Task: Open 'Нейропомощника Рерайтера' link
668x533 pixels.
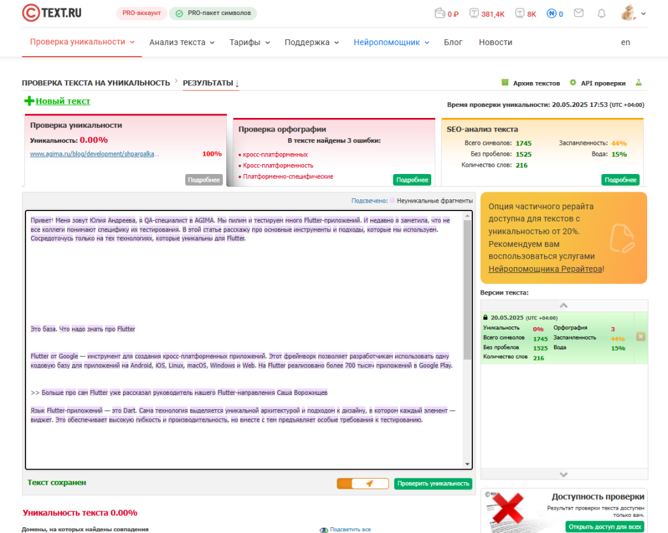Action: coord(545,268)
